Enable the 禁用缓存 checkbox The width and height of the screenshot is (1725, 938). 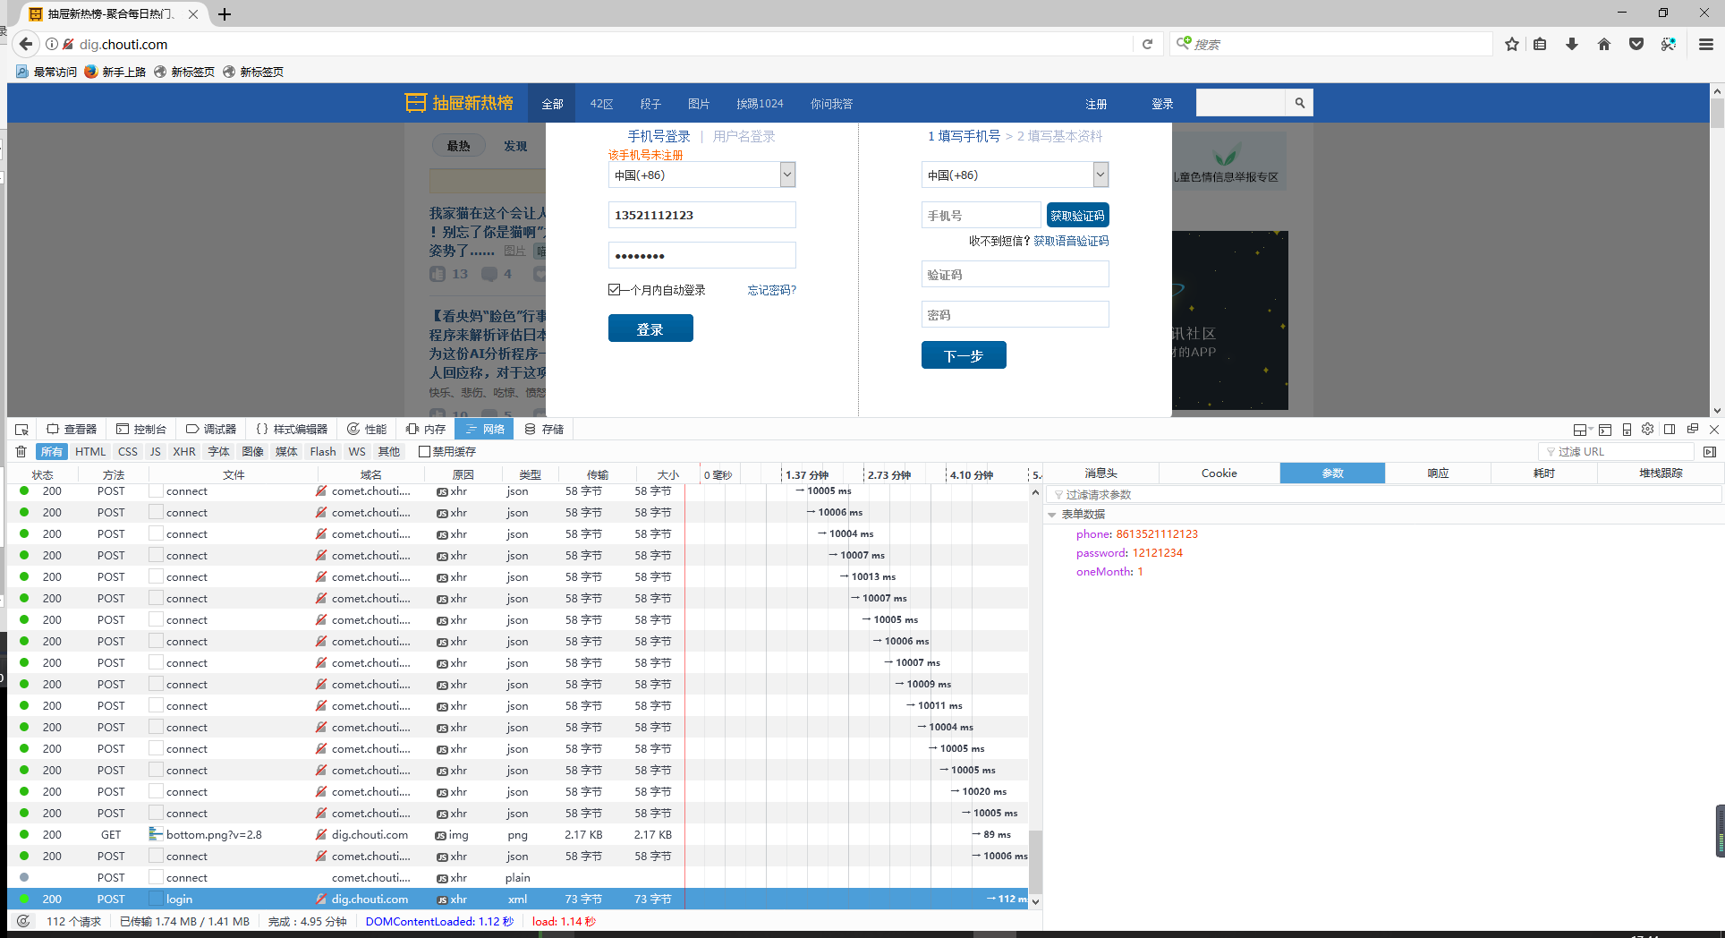pyautogui.click(x=425, y=452)
